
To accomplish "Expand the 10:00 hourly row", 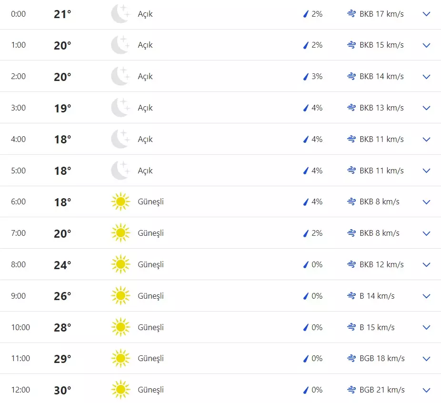I will click(426, 327).
